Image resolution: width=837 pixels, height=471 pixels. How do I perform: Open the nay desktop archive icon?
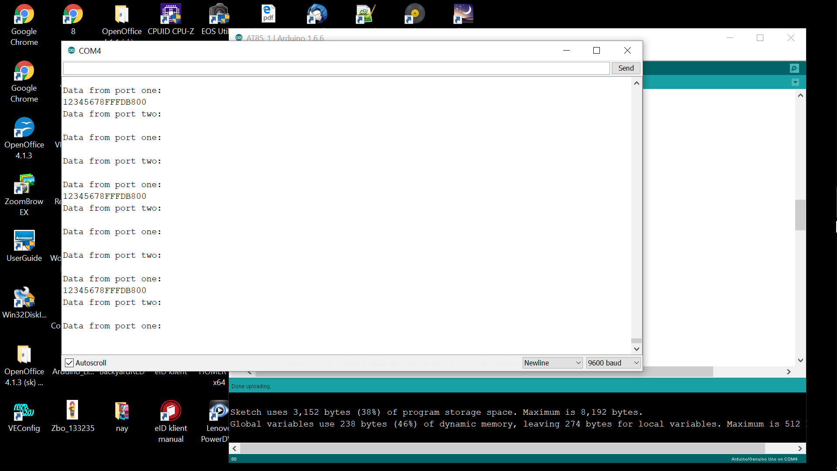tap(122, 411)
